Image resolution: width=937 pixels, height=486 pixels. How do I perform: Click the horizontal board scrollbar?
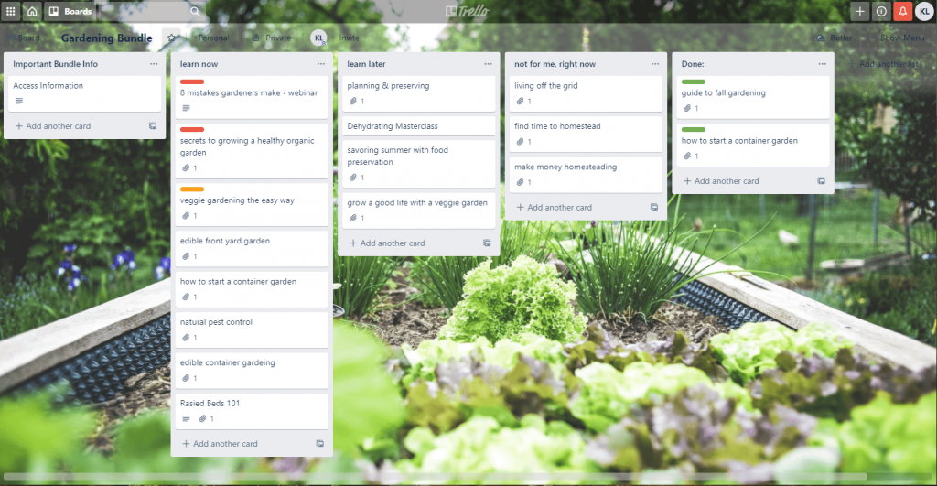435,477
